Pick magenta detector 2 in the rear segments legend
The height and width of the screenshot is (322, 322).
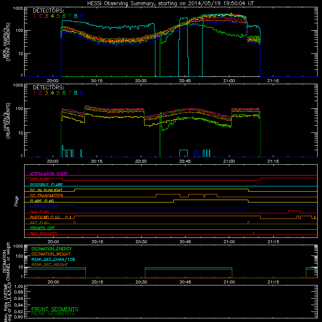(x=41, y=93)
